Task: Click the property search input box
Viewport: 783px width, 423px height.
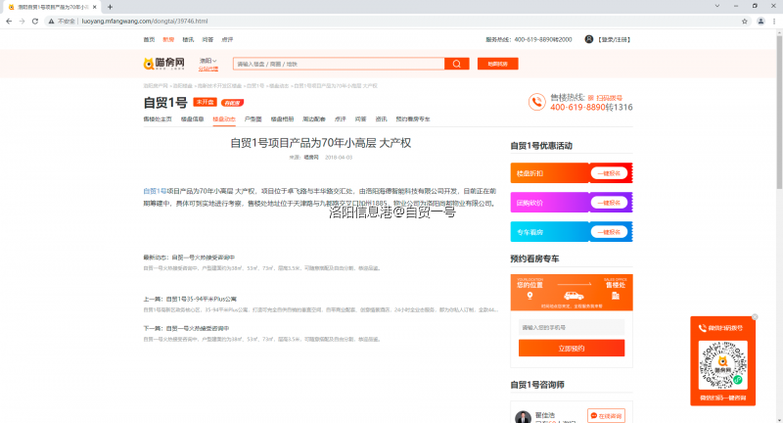Action: (x=338, y=64)
